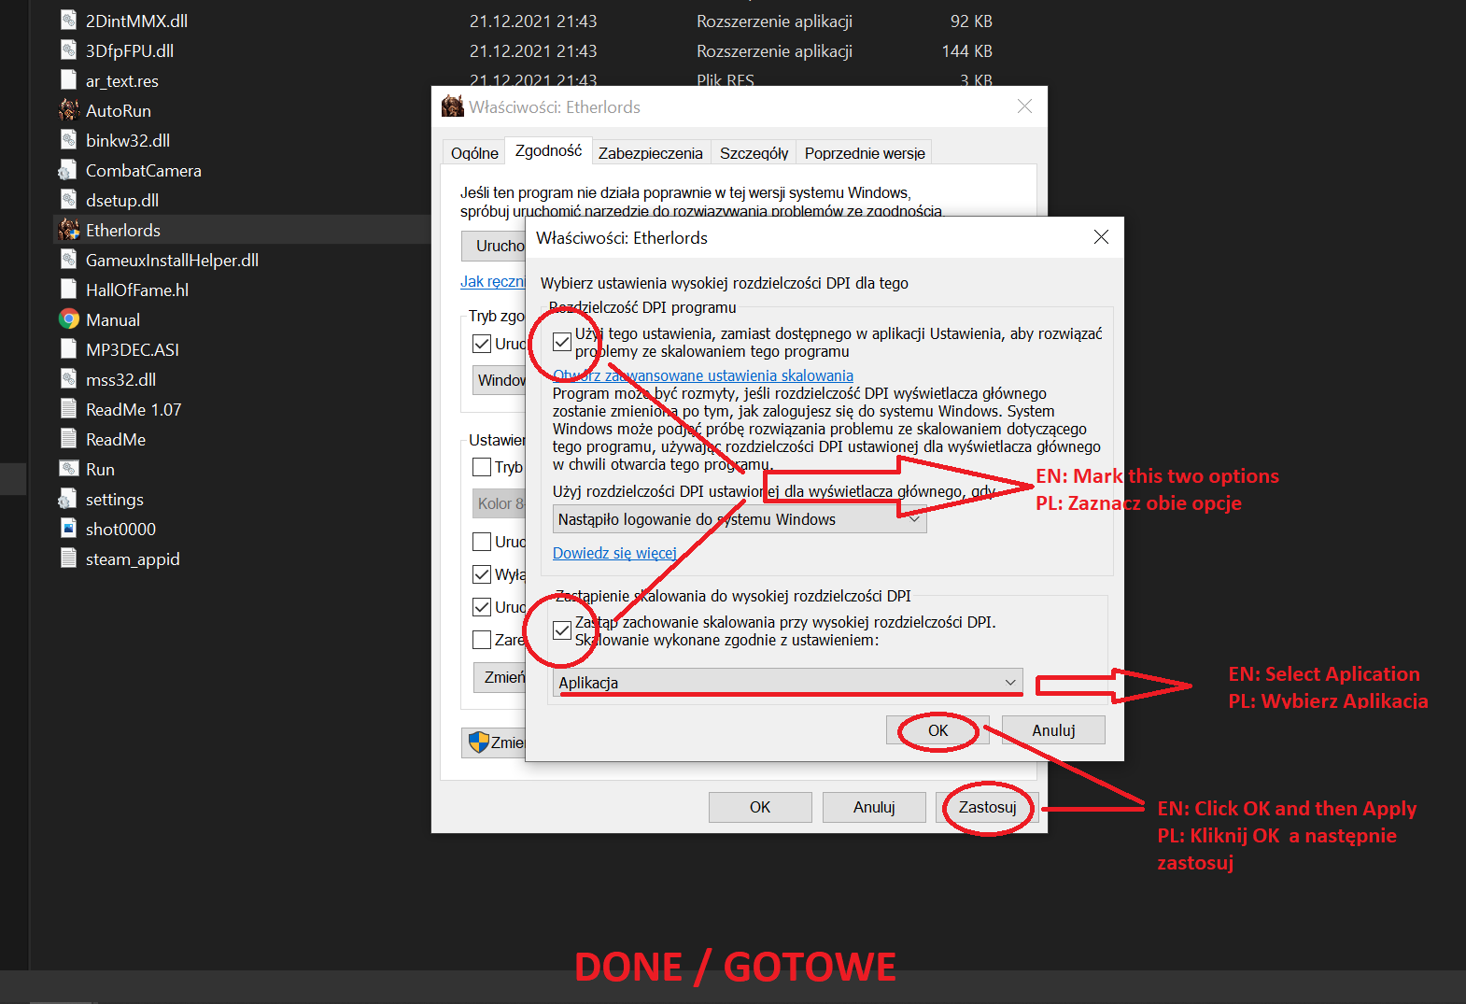
Task: Click the AutoRun application icon
Action: tap(68, 110)
